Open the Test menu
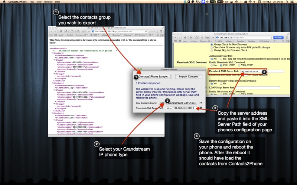The width and height of the screenshot is (297, 185). point(32,2)
